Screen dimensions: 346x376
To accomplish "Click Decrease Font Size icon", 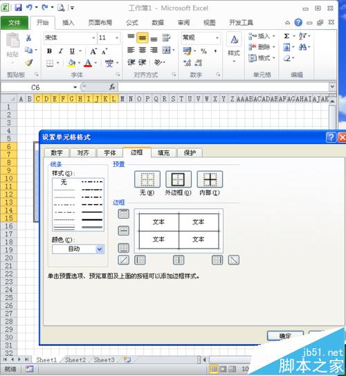I will pyautogui.click(x=104, y=51).
